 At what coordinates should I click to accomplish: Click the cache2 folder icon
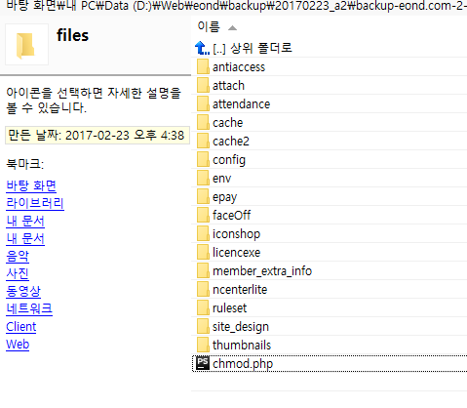(x=203, y=141)
